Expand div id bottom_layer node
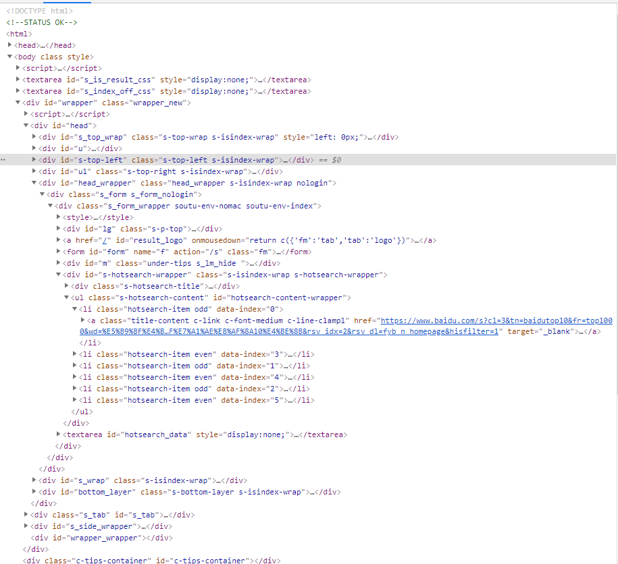Viewport: 618px width, 564px height. pos(34,491)
